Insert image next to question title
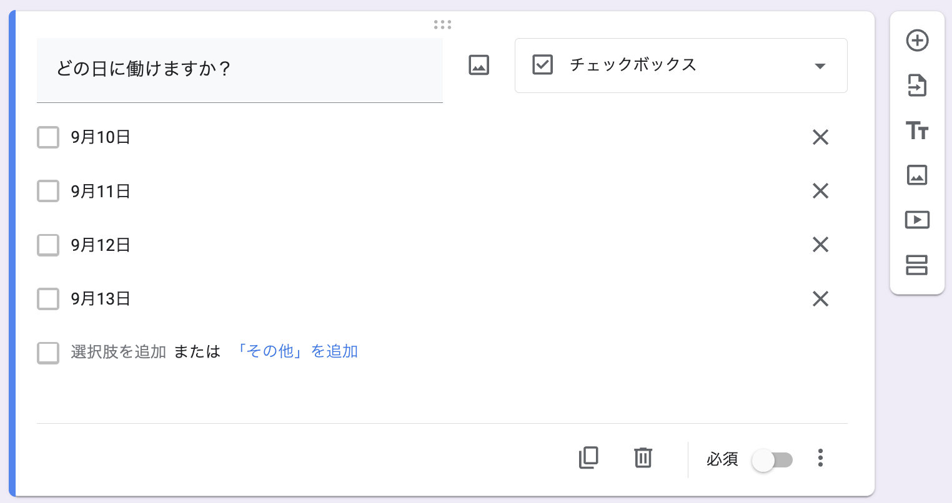This screenshot has width=952, height=503. 479,65
